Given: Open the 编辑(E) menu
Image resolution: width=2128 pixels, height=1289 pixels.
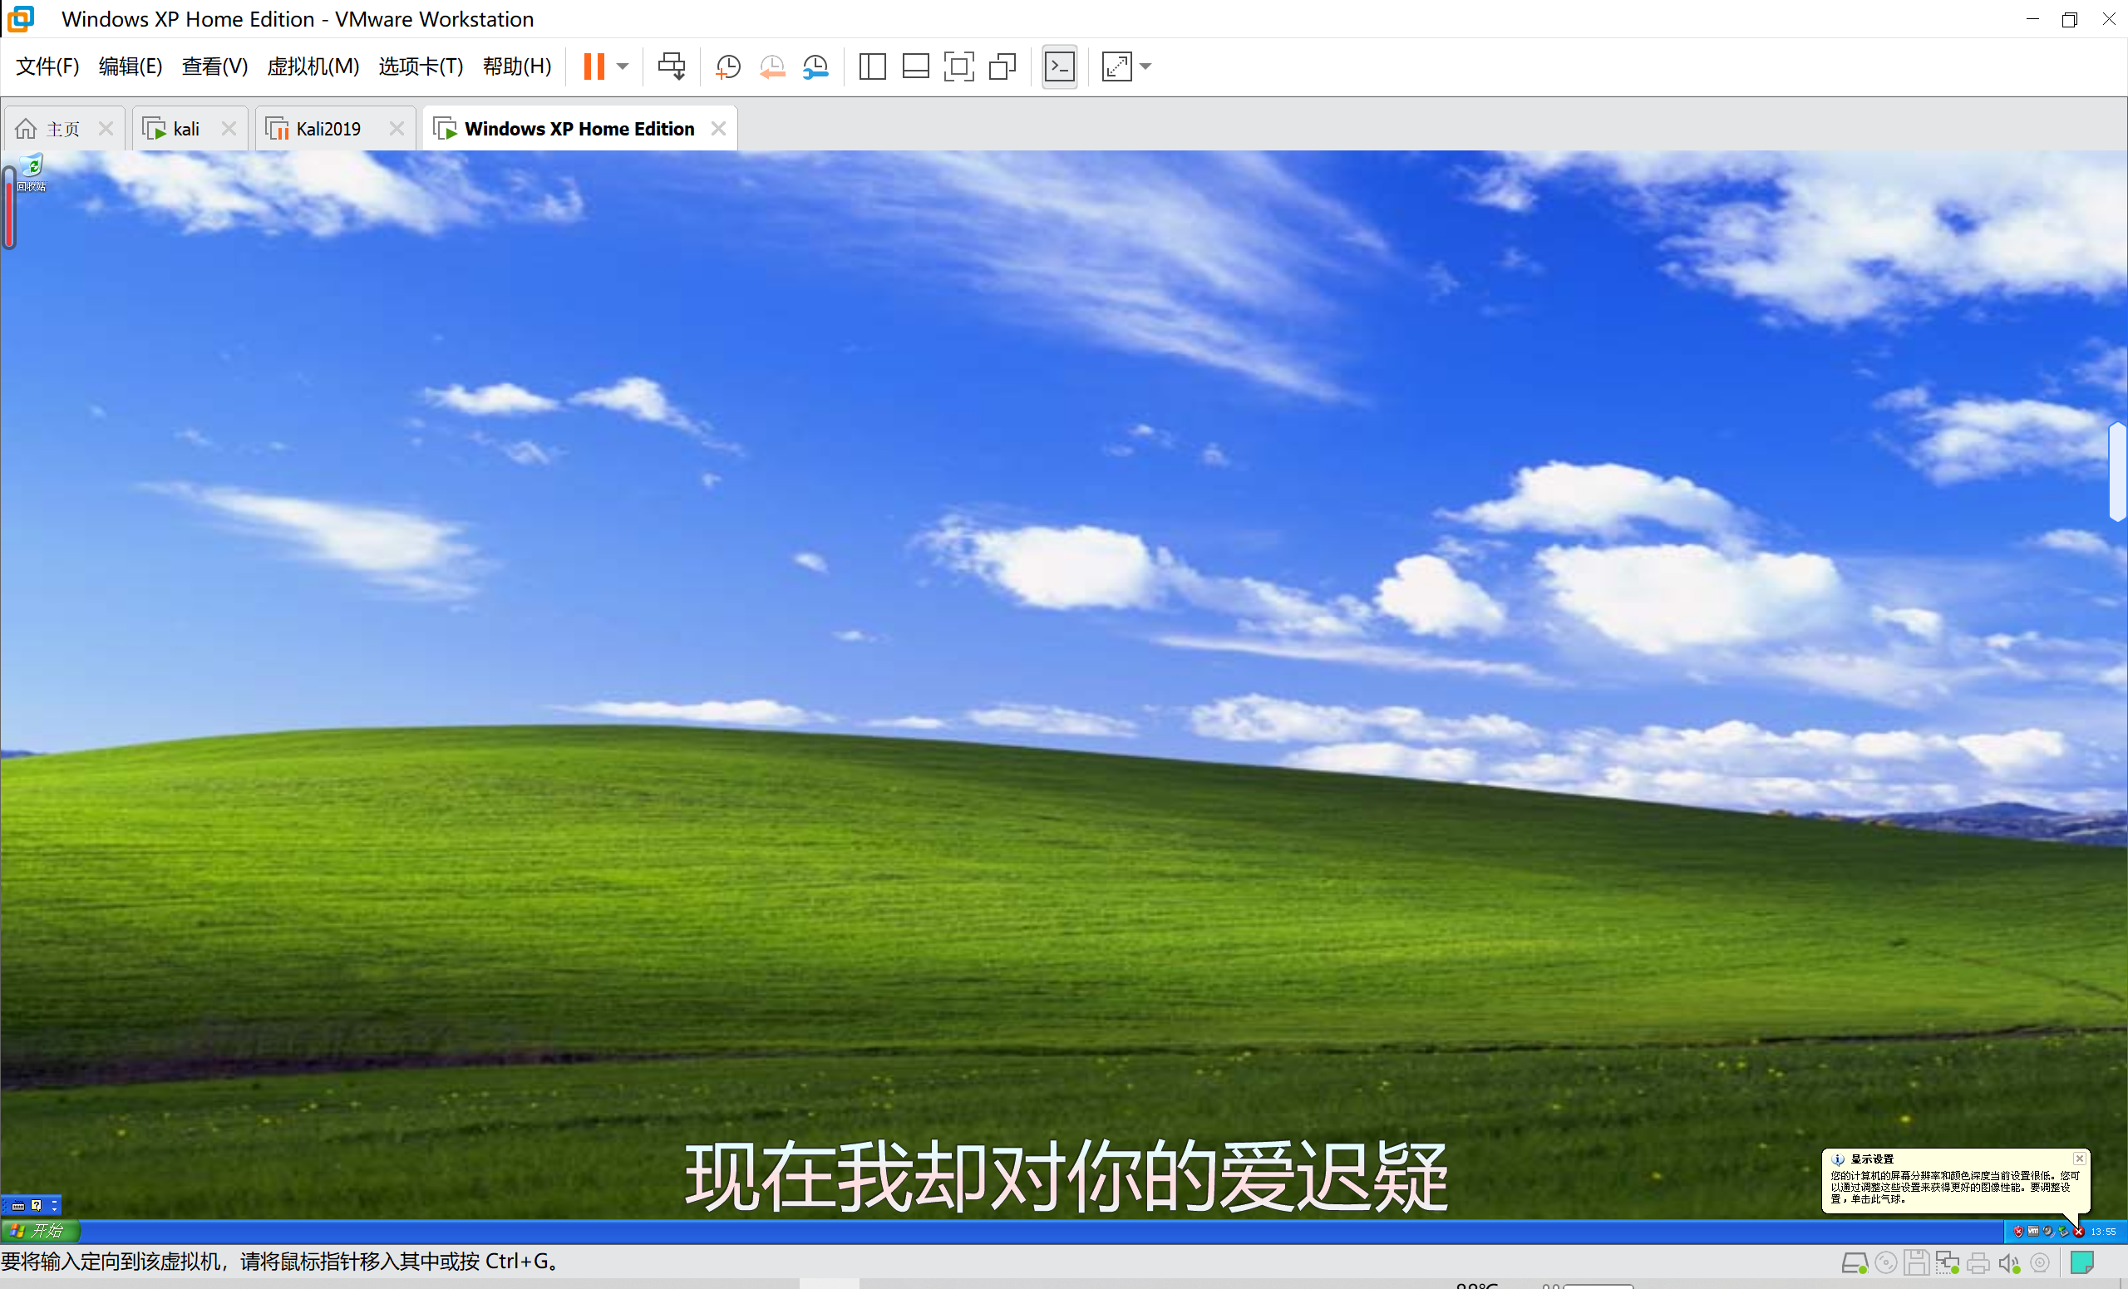Looking at the screenshot, I should pyautogui.click(x=131, y=66).
